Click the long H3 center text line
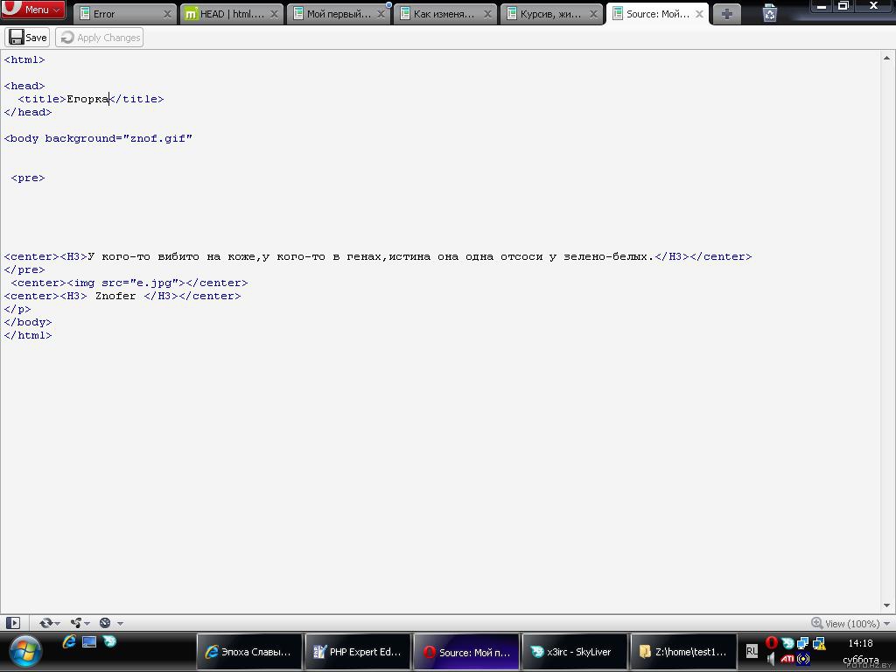This screenshot has width=896, height=672. (378, 256)
